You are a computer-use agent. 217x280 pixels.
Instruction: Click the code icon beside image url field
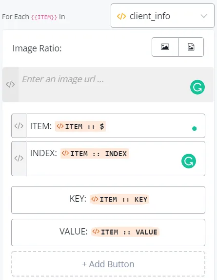click(x=10, y=84)
